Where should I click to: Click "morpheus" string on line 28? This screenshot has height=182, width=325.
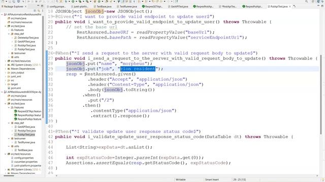pos(134,64)
